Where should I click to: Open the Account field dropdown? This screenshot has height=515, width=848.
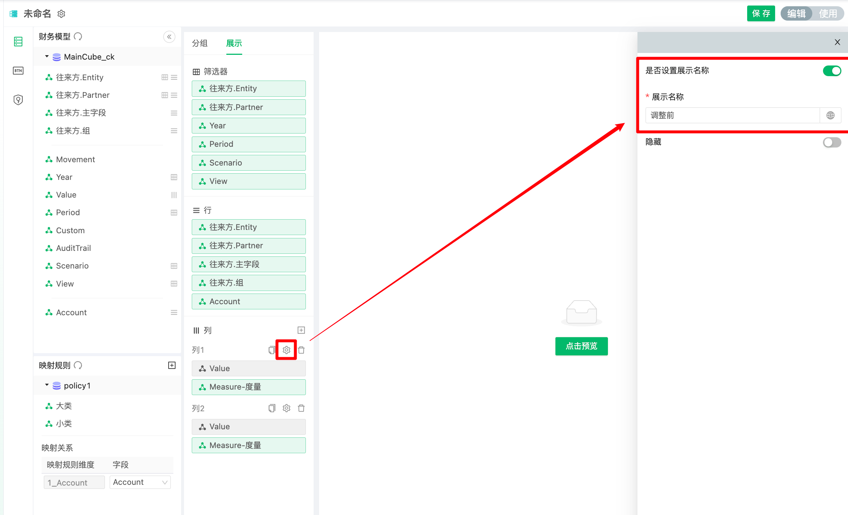pyautogui.click(x=140, y=482)
